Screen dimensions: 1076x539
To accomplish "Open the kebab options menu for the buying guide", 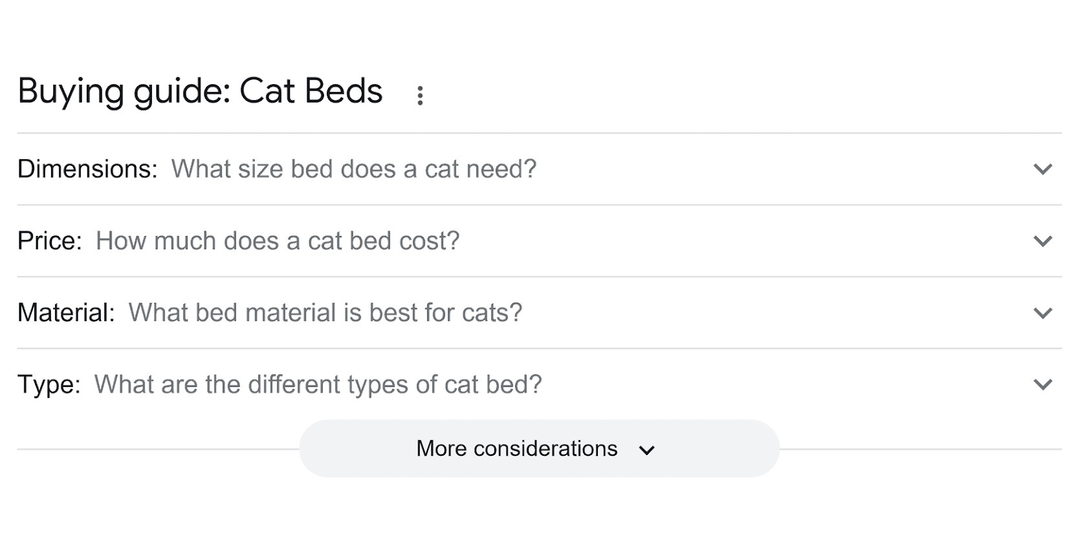I will [420, 94].
